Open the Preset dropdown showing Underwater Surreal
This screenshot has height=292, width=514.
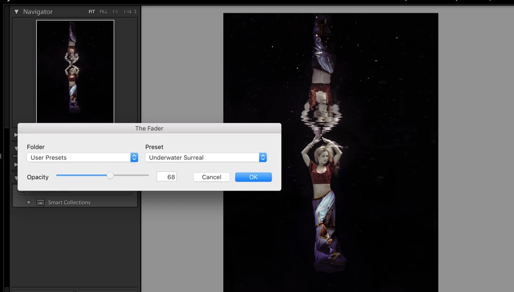(206, 158)
